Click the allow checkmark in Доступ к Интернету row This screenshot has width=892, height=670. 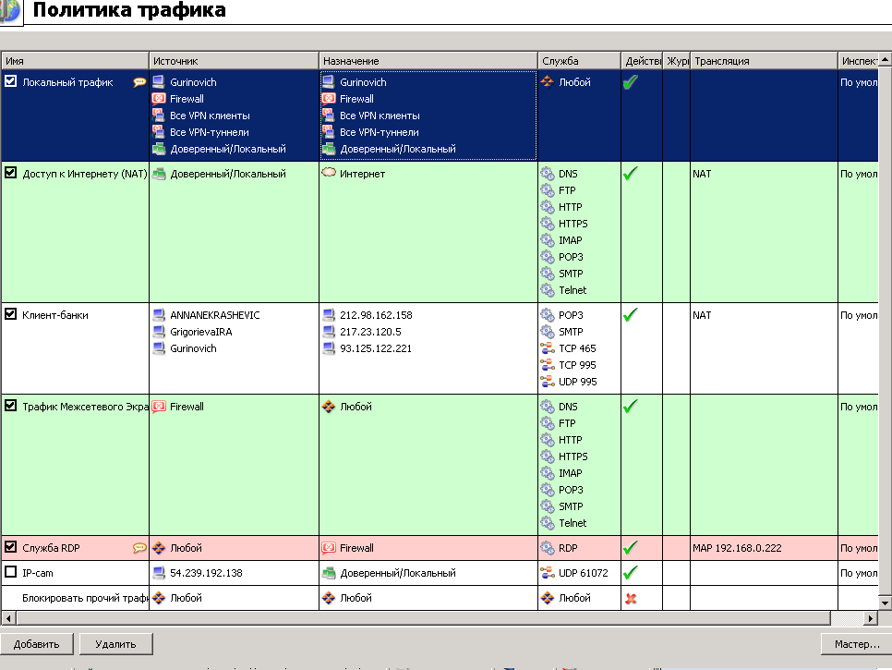click(x=631, y=174)
